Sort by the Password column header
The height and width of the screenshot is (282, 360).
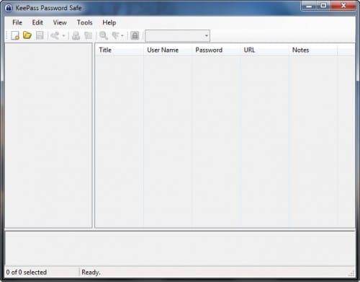coord(216,50)
